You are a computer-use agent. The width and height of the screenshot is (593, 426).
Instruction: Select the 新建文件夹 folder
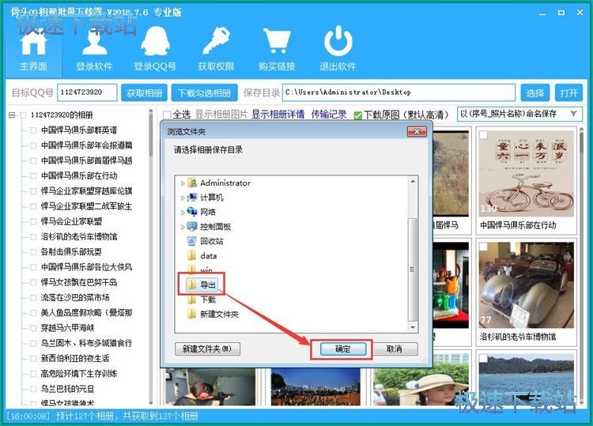pos(219,314)
